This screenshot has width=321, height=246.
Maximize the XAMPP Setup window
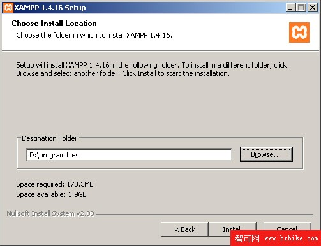(301, 8)
